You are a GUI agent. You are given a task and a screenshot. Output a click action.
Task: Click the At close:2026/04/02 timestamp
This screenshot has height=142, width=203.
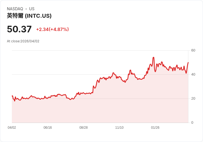pyautogui.click(x=23, y=41)
